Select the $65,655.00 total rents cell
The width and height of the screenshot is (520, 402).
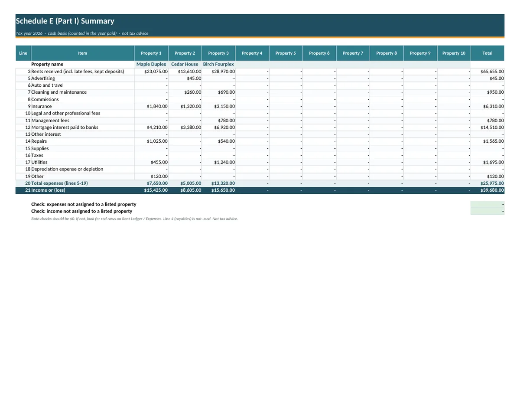click(x=487, y=71)
